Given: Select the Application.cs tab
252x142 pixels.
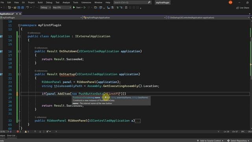Looking at the screenshot, I should pyautogui.click(x=7, y=14).
